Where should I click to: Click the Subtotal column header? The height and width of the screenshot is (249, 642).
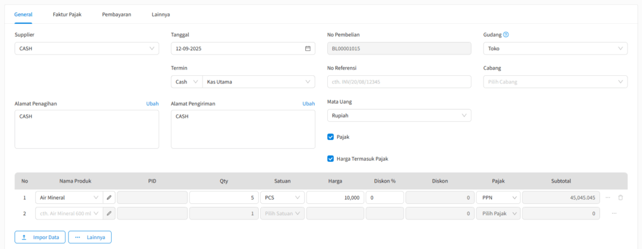(x=561, y=181)
